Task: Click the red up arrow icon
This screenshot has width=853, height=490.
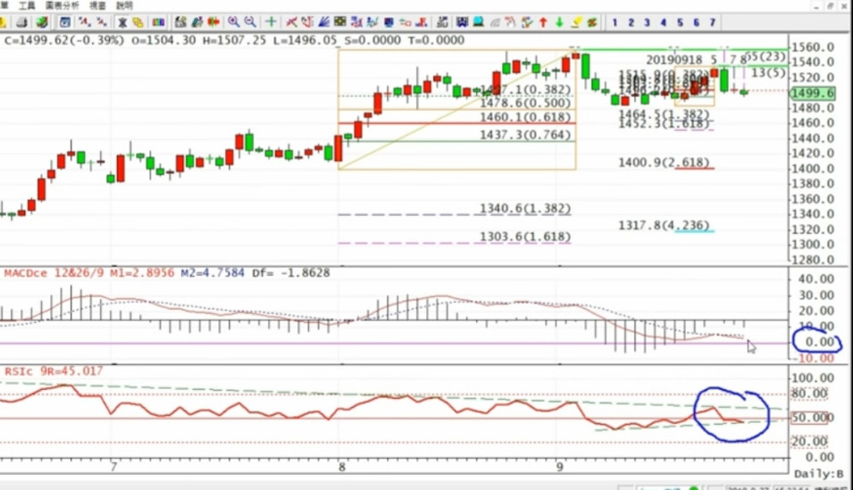Action: (x=543, y=22)
